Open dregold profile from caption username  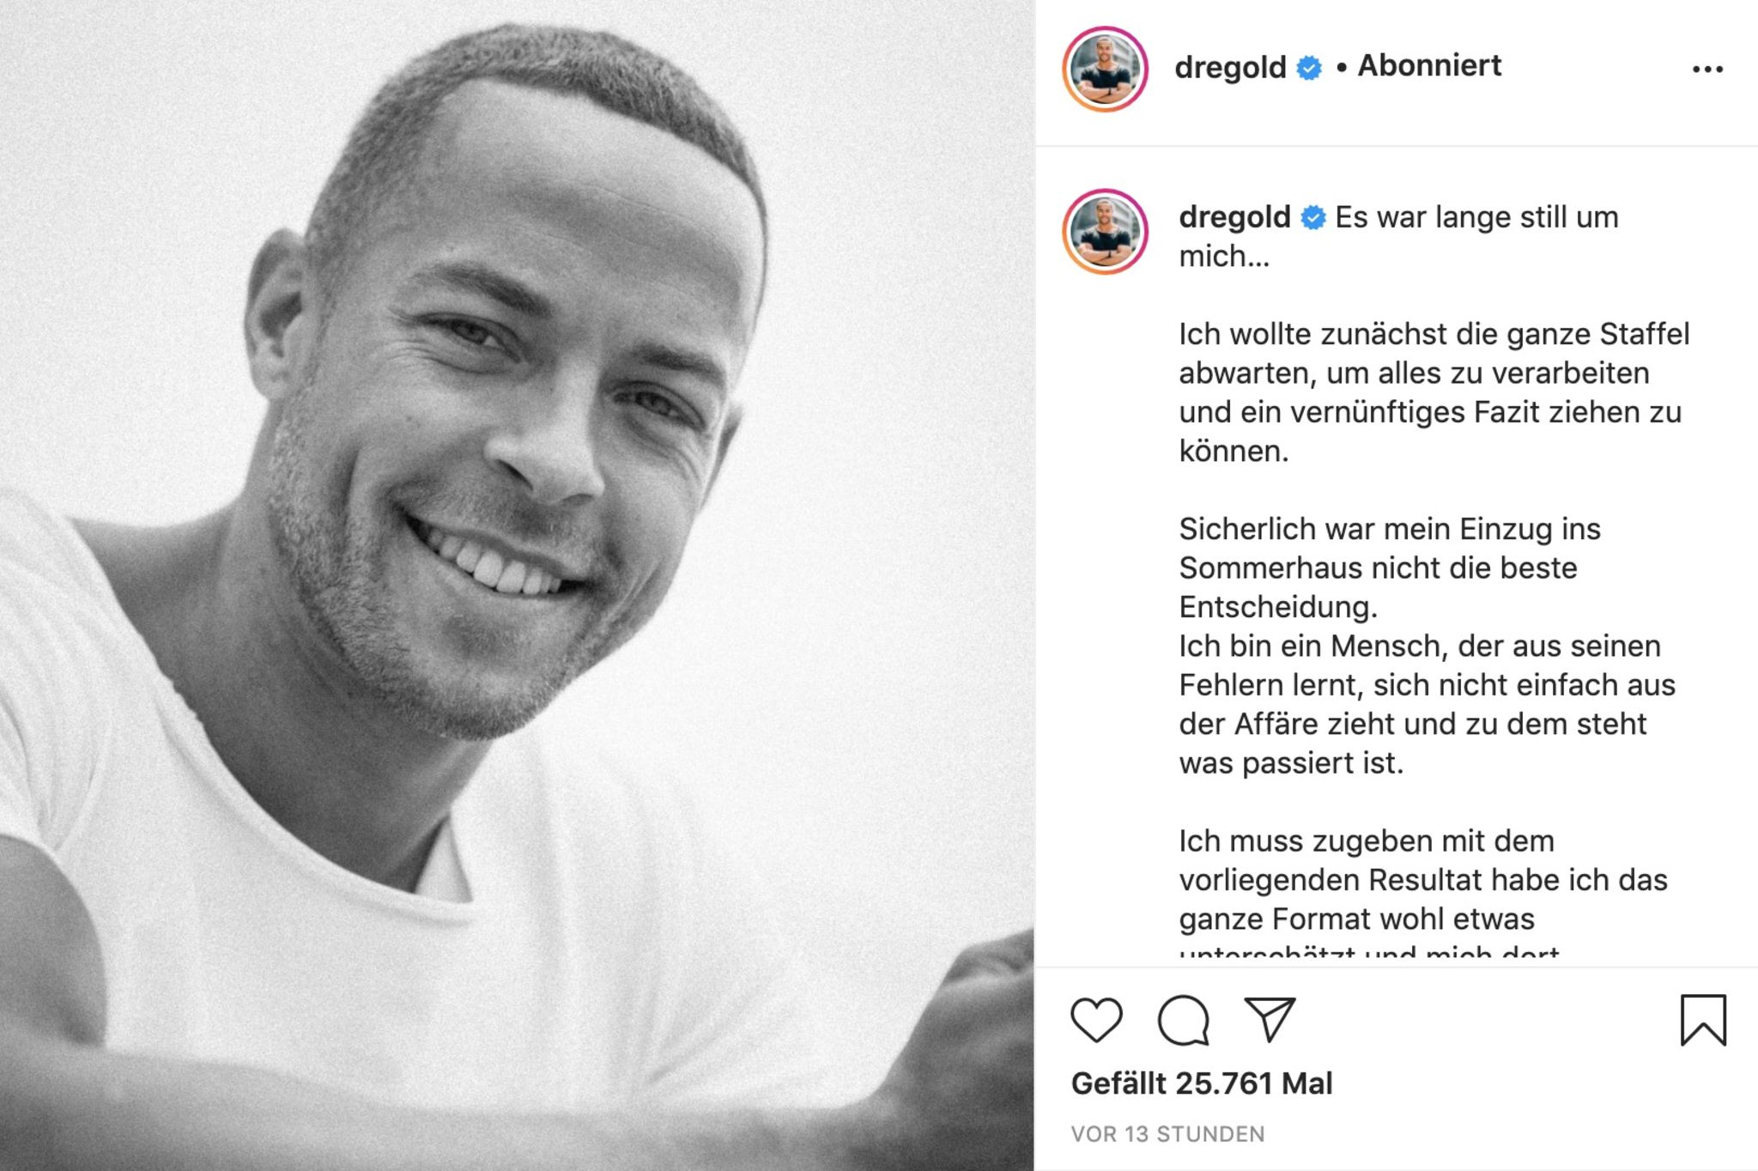coord(1234,217)
